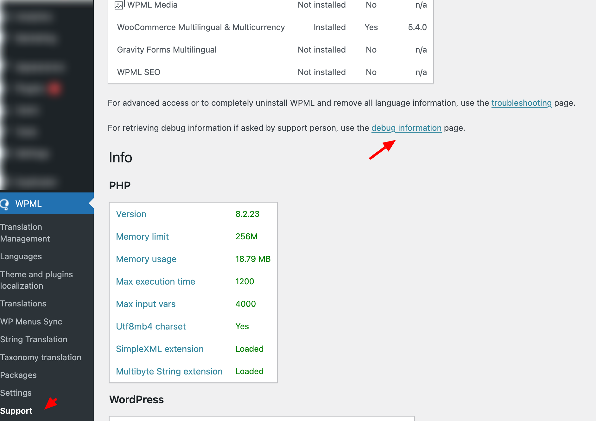Click the Memory usage label
Screen dimensions: 596x421
click(146, 259)
